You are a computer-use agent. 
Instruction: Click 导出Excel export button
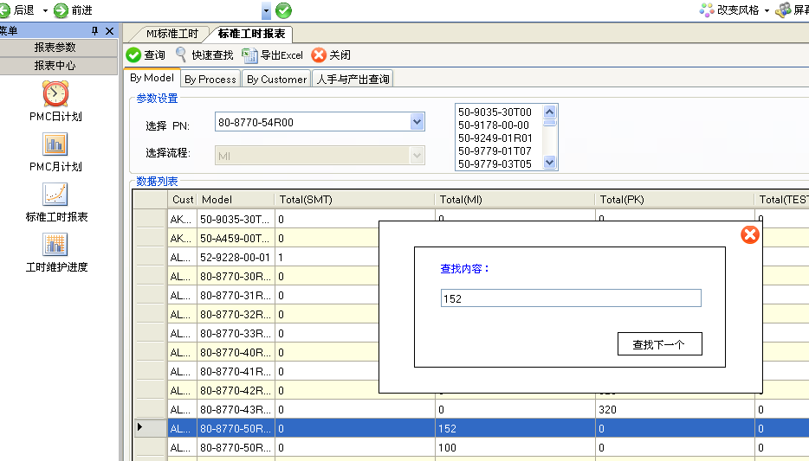(x=273, y=54)
